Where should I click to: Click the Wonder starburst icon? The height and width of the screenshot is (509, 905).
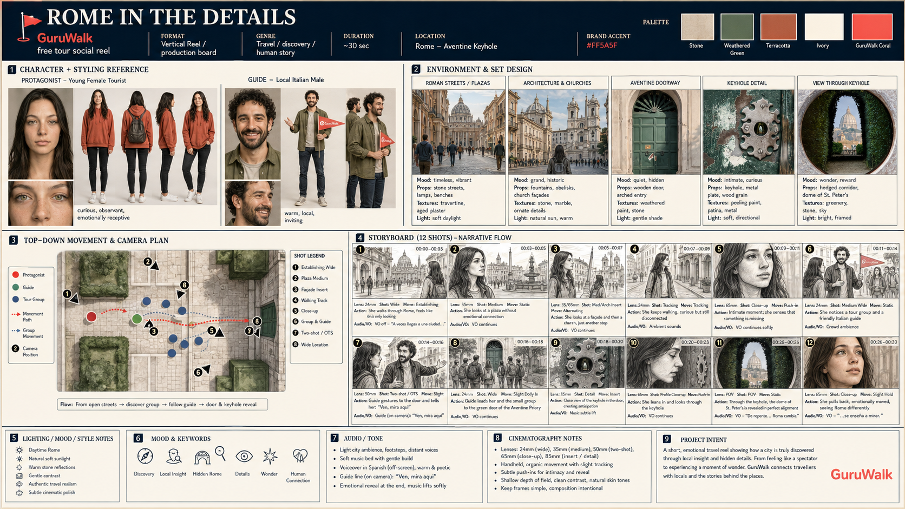pos(270,456)
